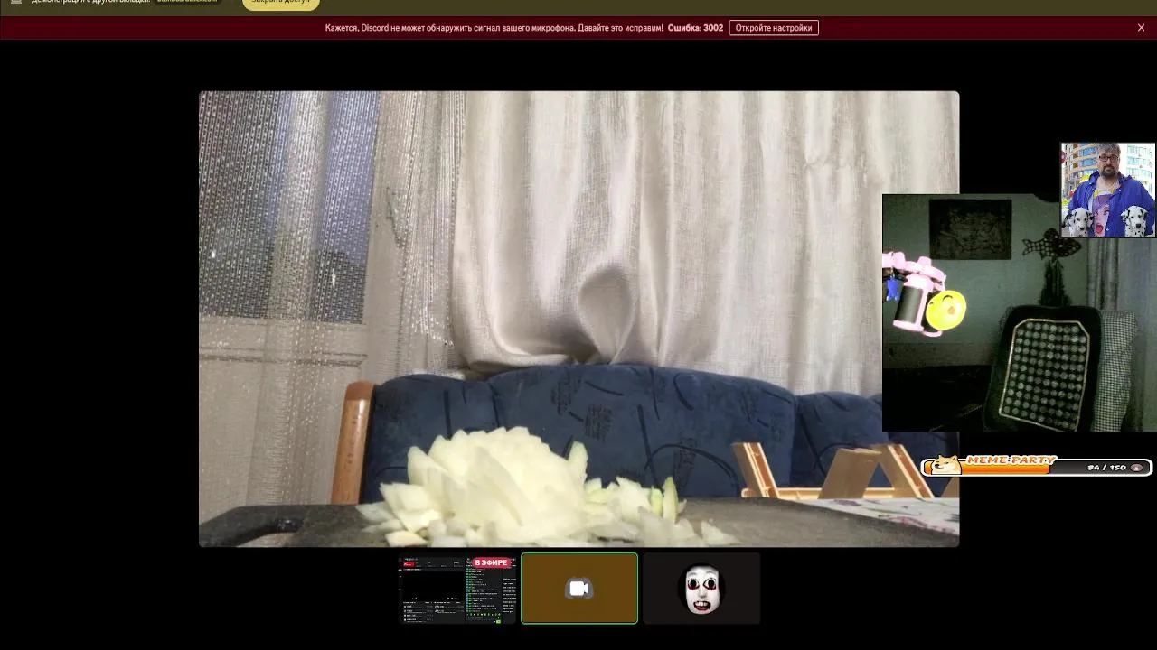The width and height of the screenshot is (1157, 650).
Task: Select the camera participant tile with green border
Action: click(579, 589)
